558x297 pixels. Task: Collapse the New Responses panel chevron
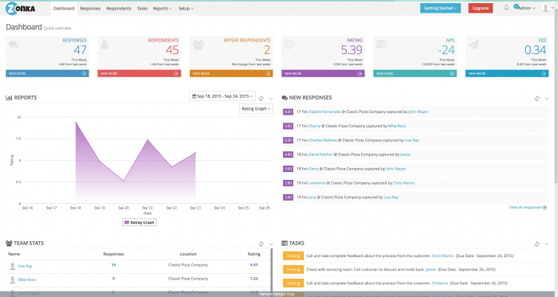546,99
